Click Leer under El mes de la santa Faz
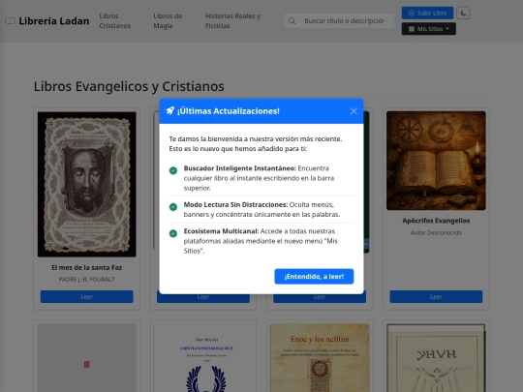The width and height of the screenshot is (523, 392). 87,297
